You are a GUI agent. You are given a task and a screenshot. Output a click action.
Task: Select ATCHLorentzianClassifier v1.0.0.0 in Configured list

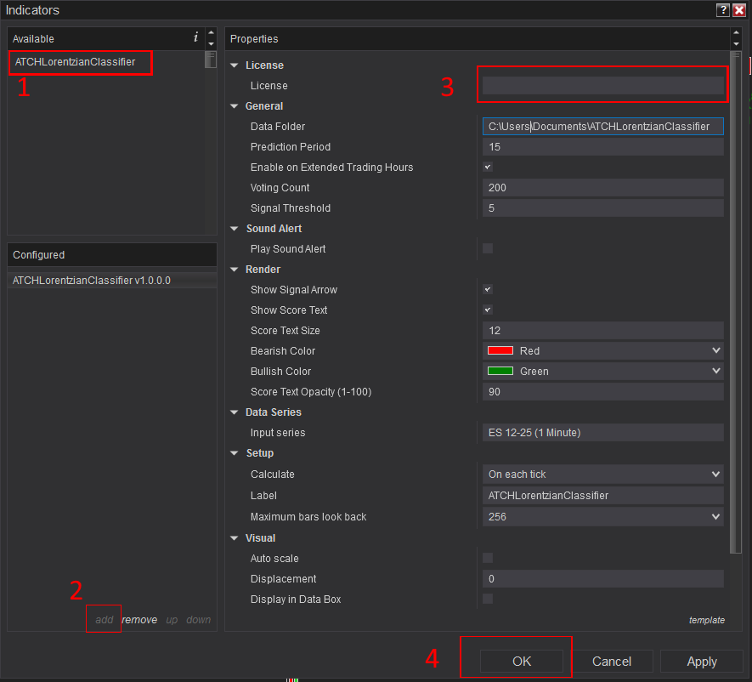[x=92, y=280]
